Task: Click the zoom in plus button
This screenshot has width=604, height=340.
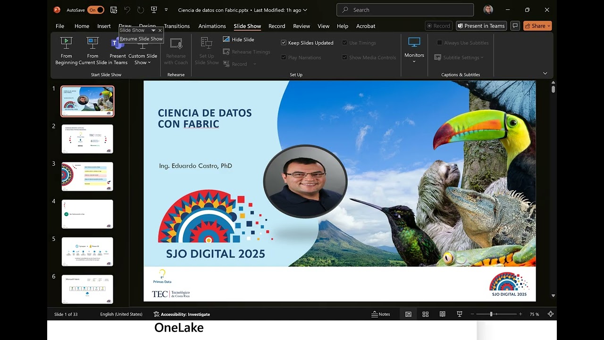Action: [x=520, y=314]
